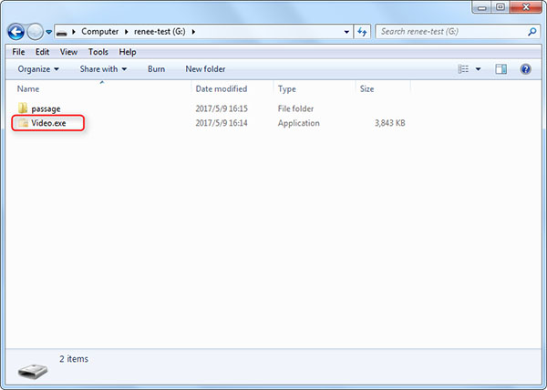Click the refresh button beside address bar
The height and width of the screenshot is (390, 547).
click(x=362, y=32)
